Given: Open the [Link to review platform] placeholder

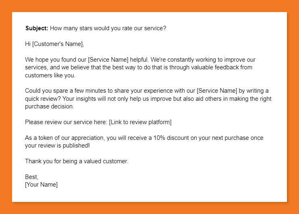Looking at the screenshot, I should click(x=140, y=122).
